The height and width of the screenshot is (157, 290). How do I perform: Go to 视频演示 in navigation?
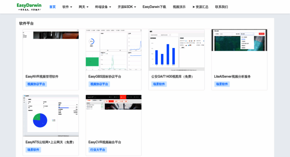tap(179, 7)
